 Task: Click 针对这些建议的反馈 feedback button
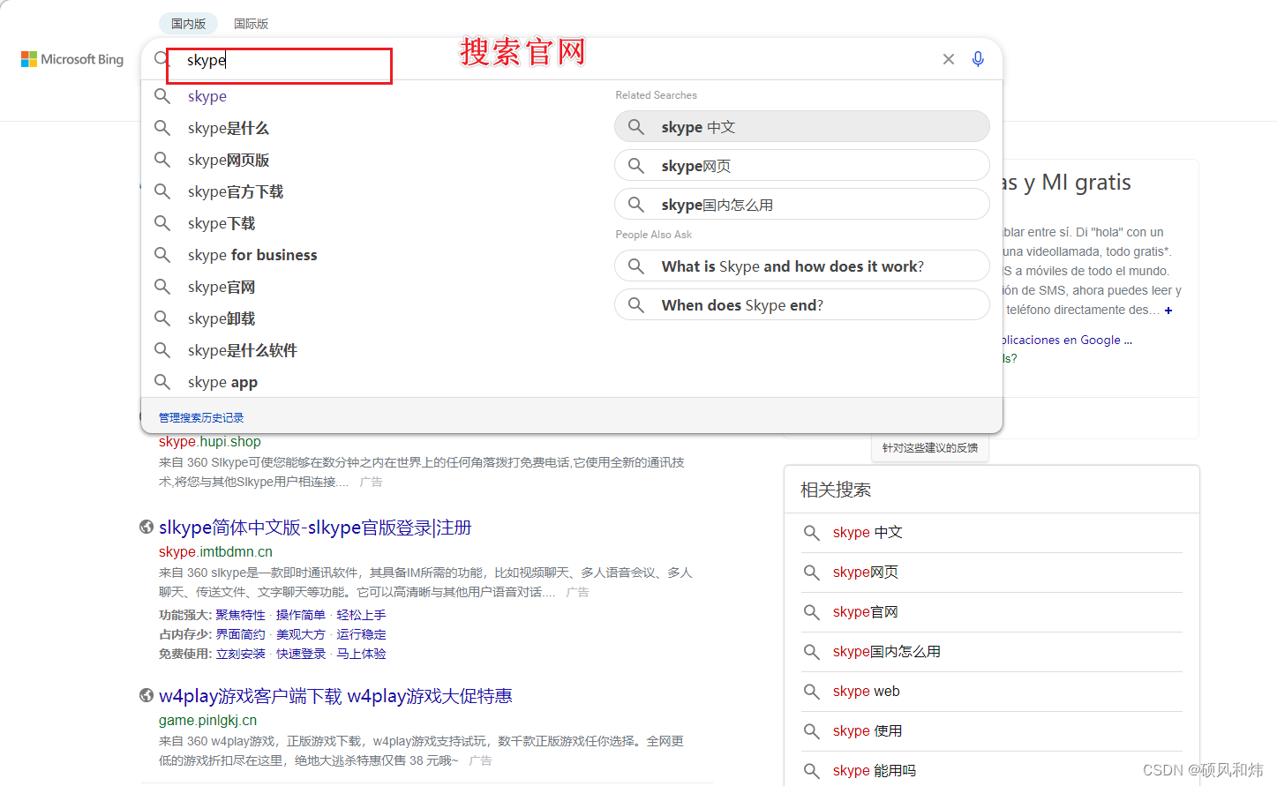pos(930,447)
